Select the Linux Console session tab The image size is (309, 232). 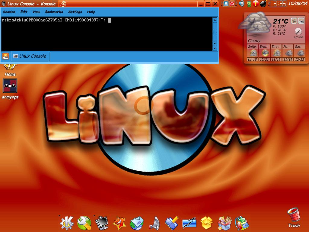tap(30, 56)
